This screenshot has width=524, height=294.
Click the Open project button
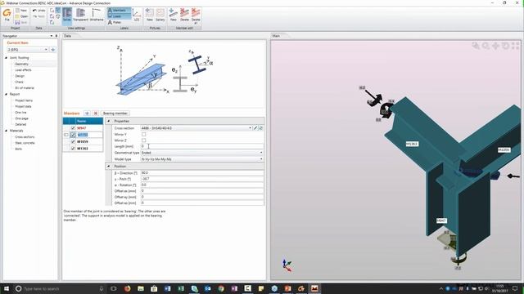tap(21, 16)
